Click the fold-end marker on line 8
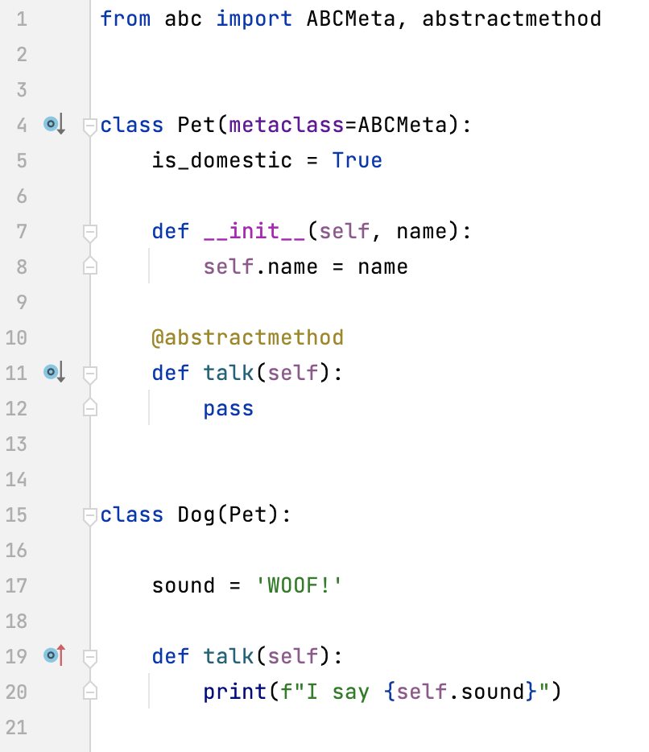Image resolution: width=649 pixels, height=752 pixels. point(89,267)
